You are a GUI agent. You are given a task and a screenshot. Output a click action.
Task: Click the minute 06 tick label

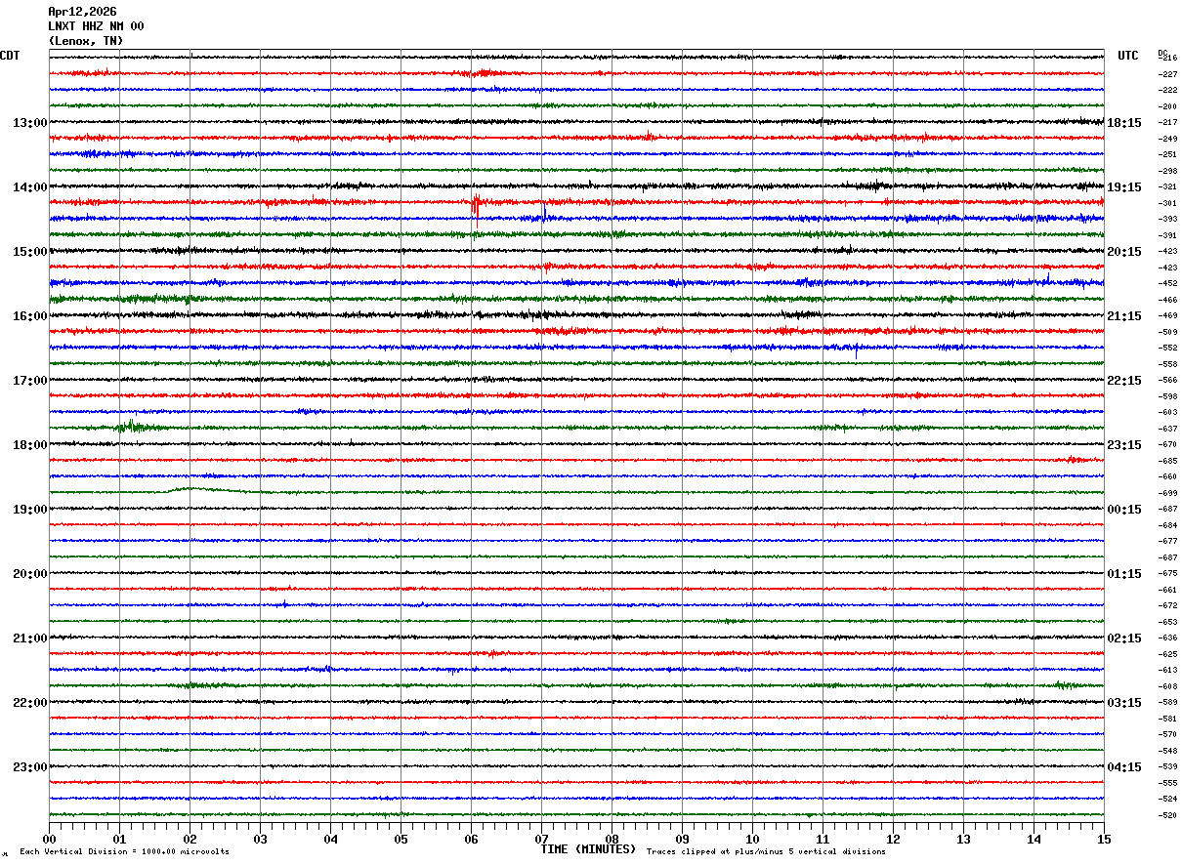471,840
